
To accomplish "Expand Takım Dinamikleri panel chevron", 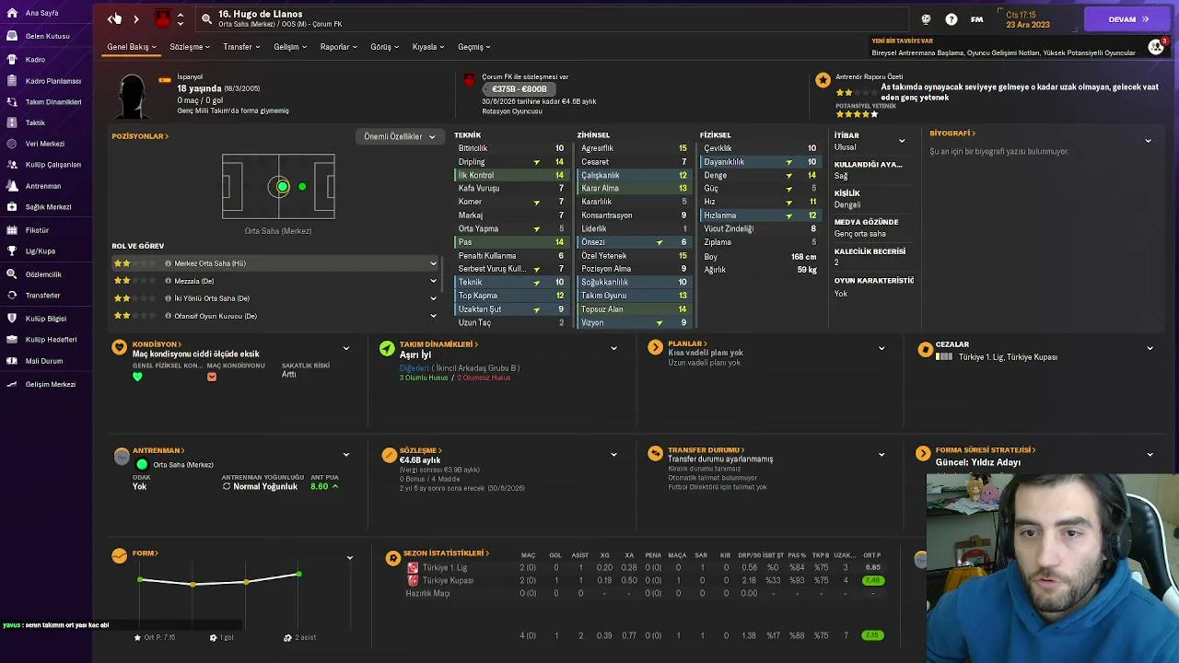I will click(x=613, y=348).
